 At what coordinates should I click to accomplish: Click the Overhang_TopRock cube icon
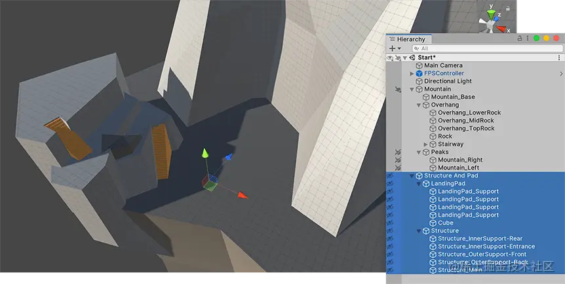[433, 128]
